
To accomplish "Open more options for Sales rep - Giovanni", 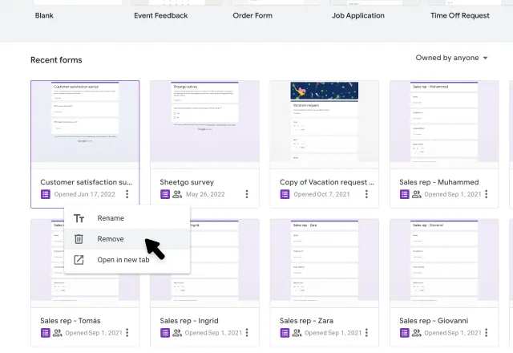I will 487,333.
